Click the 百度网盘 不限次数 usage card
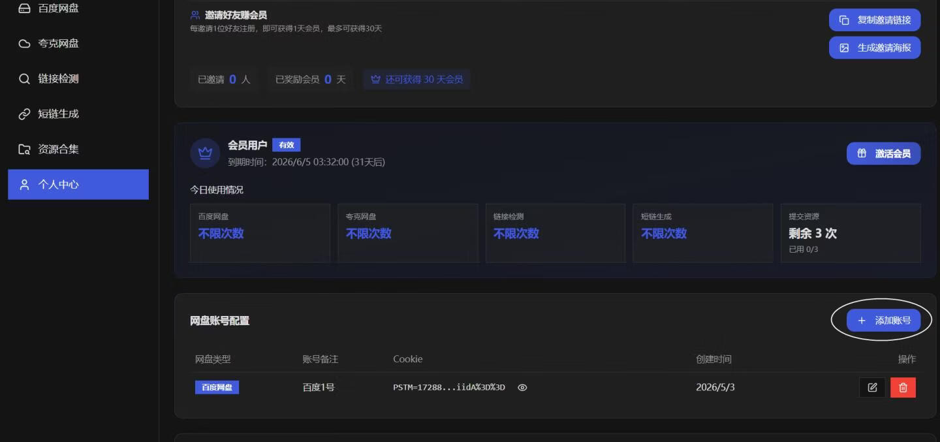This screenshot has height=442, width=940. (260, 233)
